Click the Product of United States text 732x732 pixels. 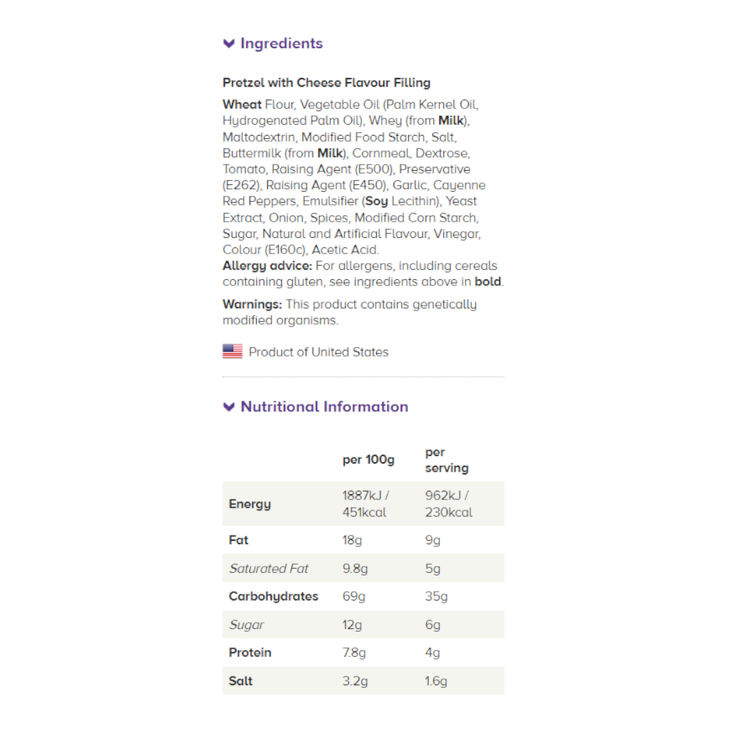tap(319, 352)
